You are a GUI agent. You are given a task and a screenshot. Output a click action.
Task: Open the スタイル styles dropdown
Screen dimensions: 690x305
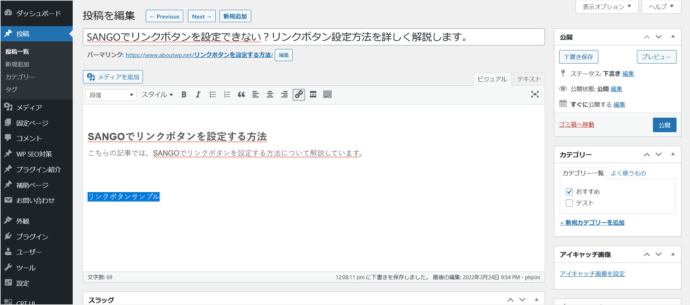tap(157, 95)
